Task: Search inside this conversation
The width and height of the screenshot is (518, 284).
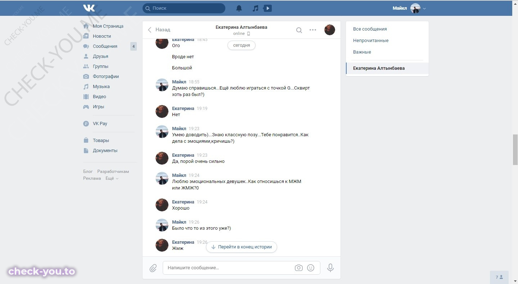Action: coord(299,30)
